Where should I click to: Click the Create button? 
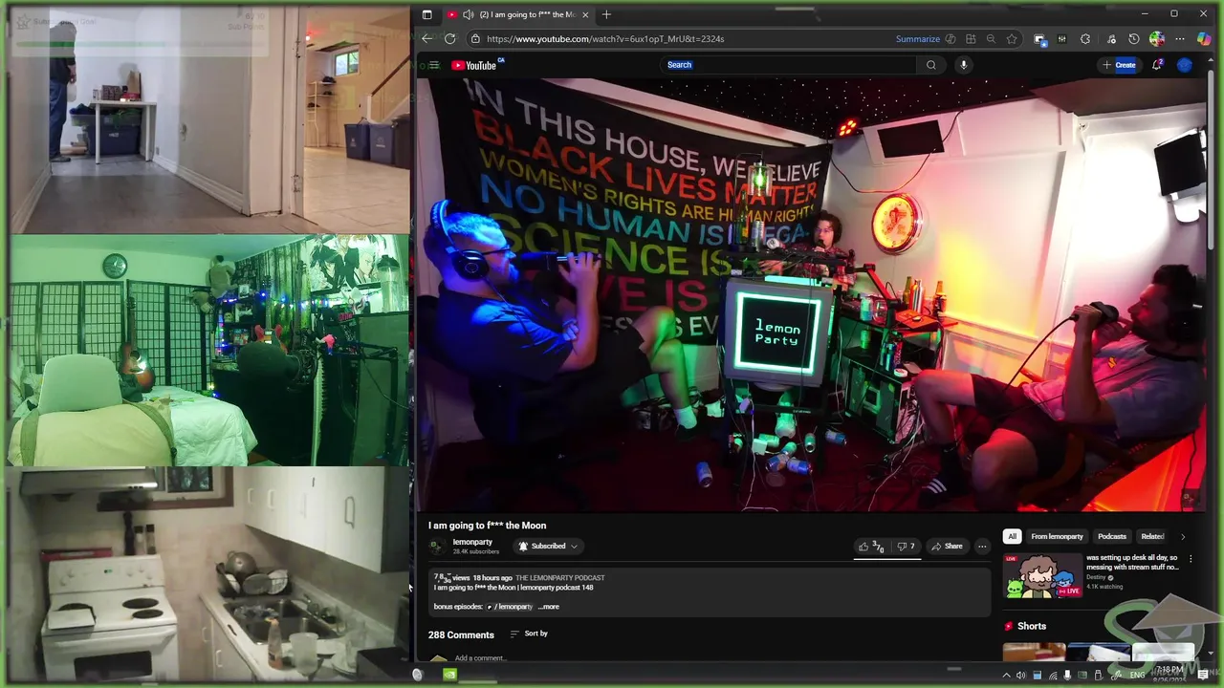click(1119, 65)
